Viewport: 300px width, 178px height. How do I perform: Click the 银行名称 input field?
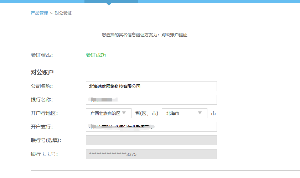tap(151, 100)
